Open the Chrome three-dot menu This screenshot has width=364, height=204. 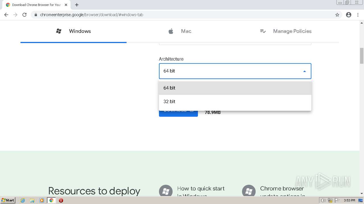pyautogui.click(x=358, y=15)
